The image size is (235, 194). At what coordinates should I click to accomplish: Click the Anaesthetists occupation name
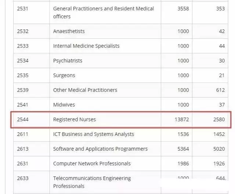[69, 31]
